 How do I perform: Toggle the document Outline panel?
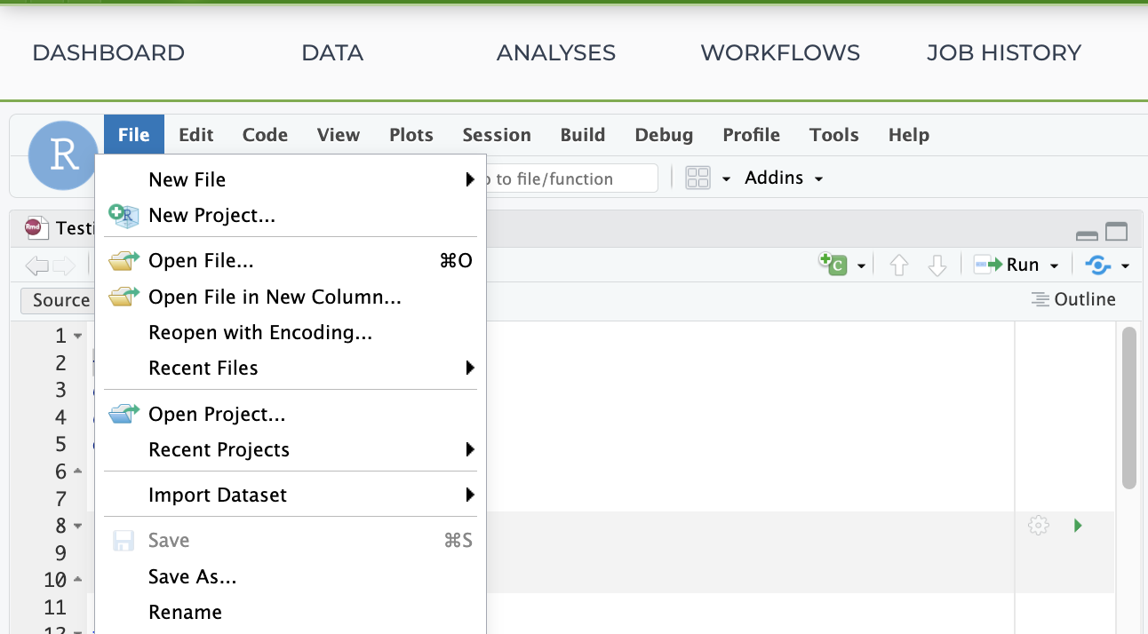coord(1073,299)
